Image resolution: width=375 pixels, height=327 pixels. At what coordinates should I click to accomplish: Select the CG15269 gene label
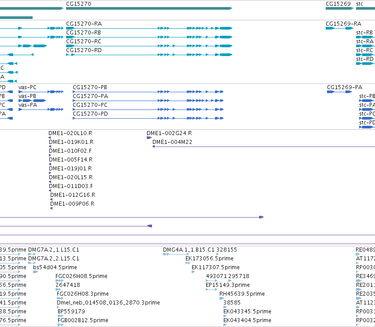(338, 4)
